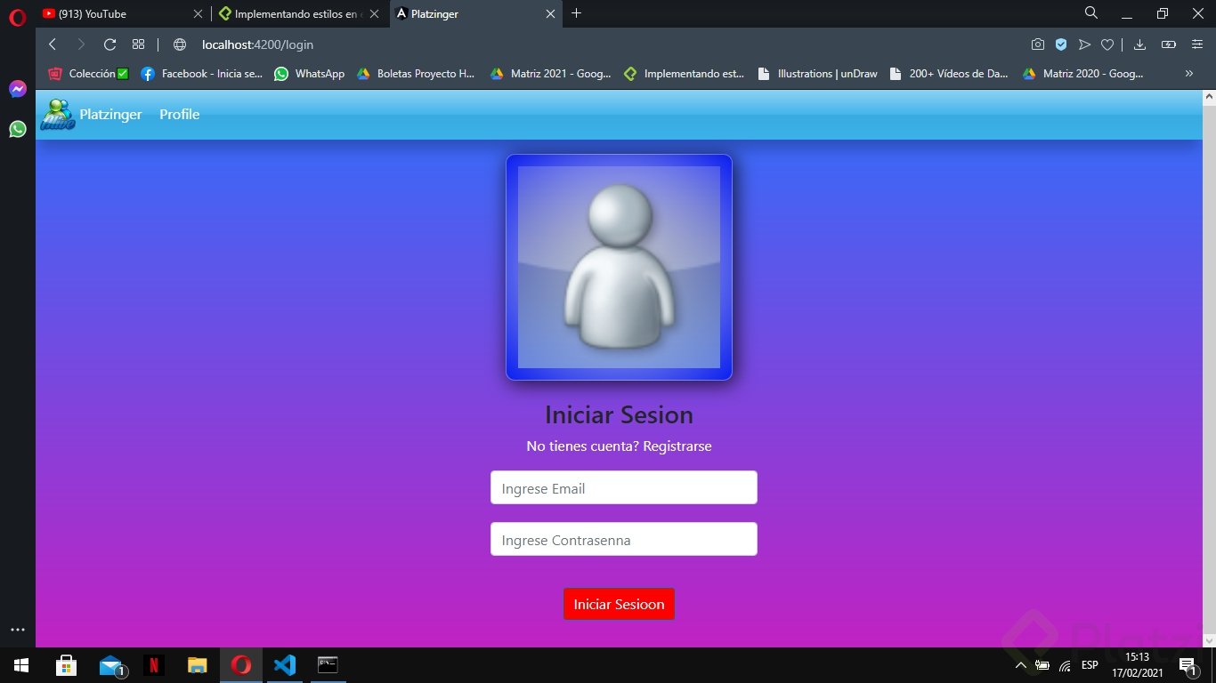Go back to the previous page
The width and height of the screenshot is (1216, 683).
pos(53,44)
